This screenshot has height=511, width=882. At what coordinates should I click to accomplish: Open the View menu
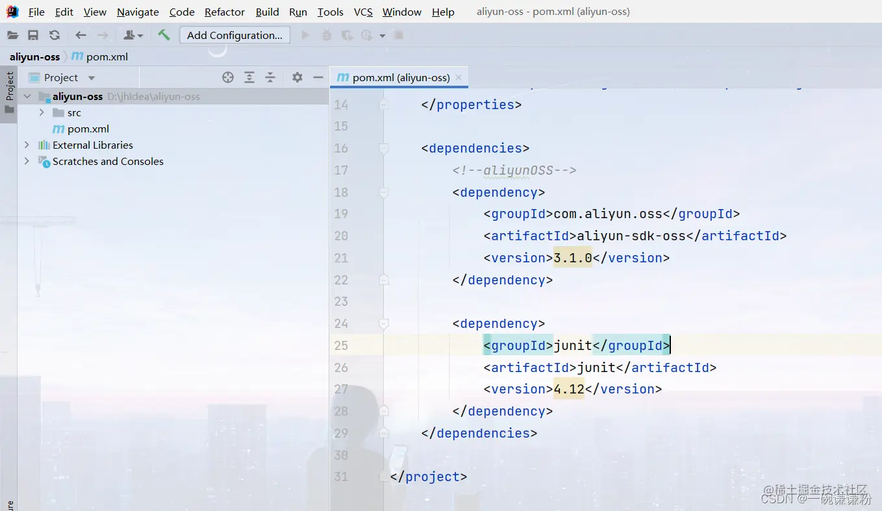[x=95, y=12]
